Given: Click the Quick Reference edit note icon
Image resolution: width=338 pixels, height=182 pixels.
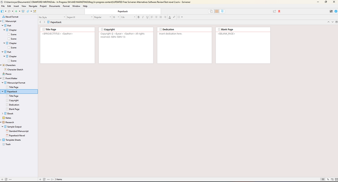Looking at the screenshot, I should [34, 11].
